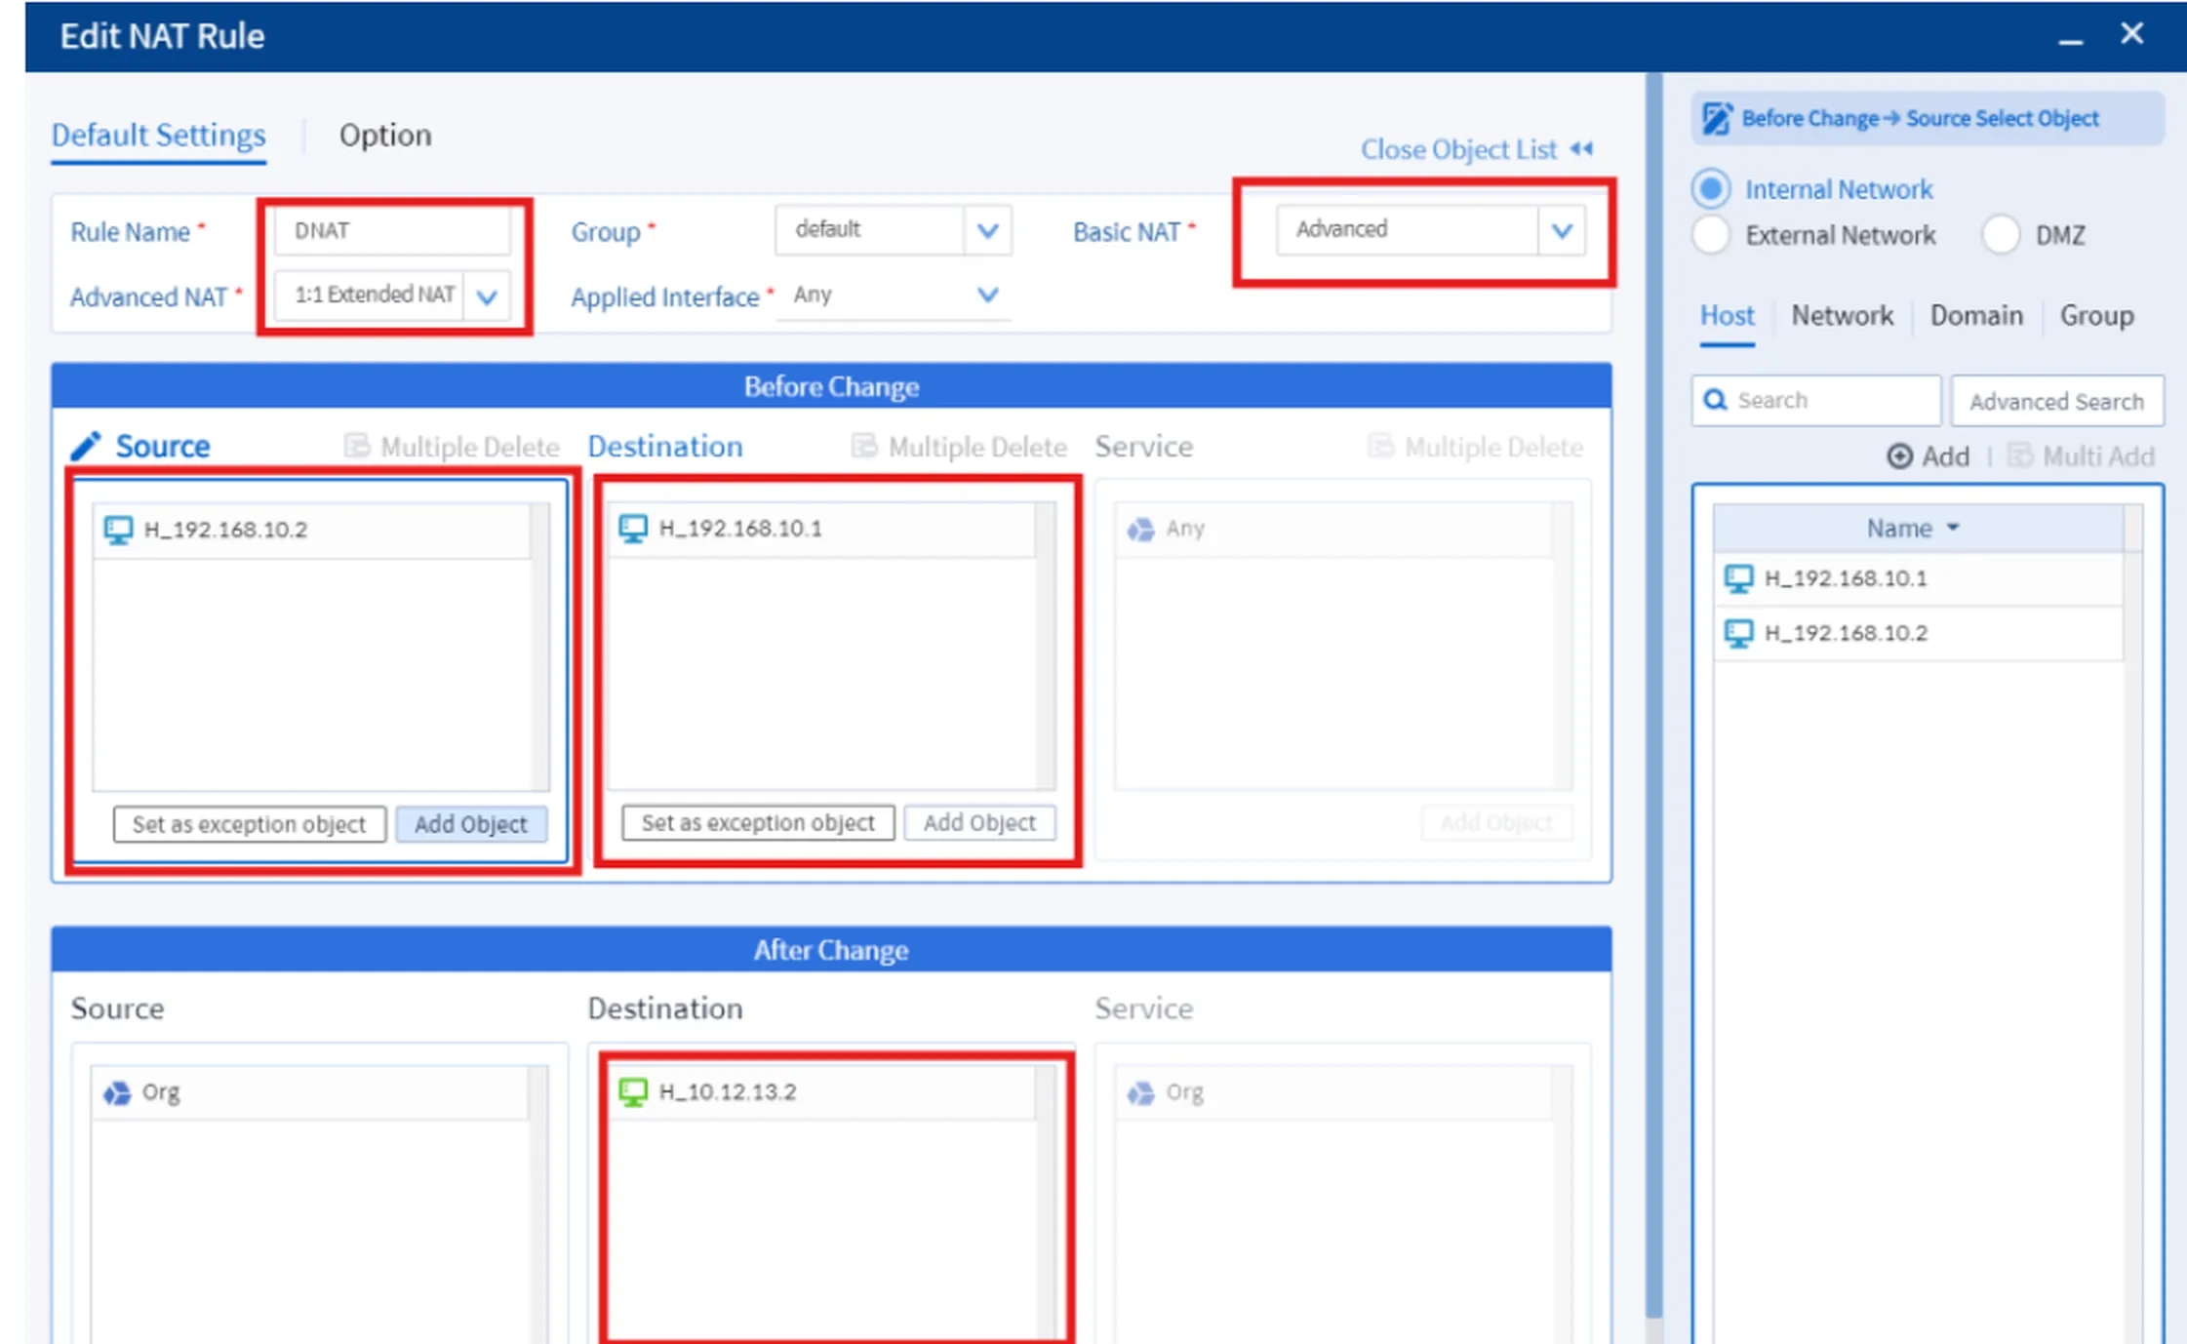The height and width of the screenshot is (1344, 2187).
Task: Switch to the Option tab
Action: tap(385, 135)
